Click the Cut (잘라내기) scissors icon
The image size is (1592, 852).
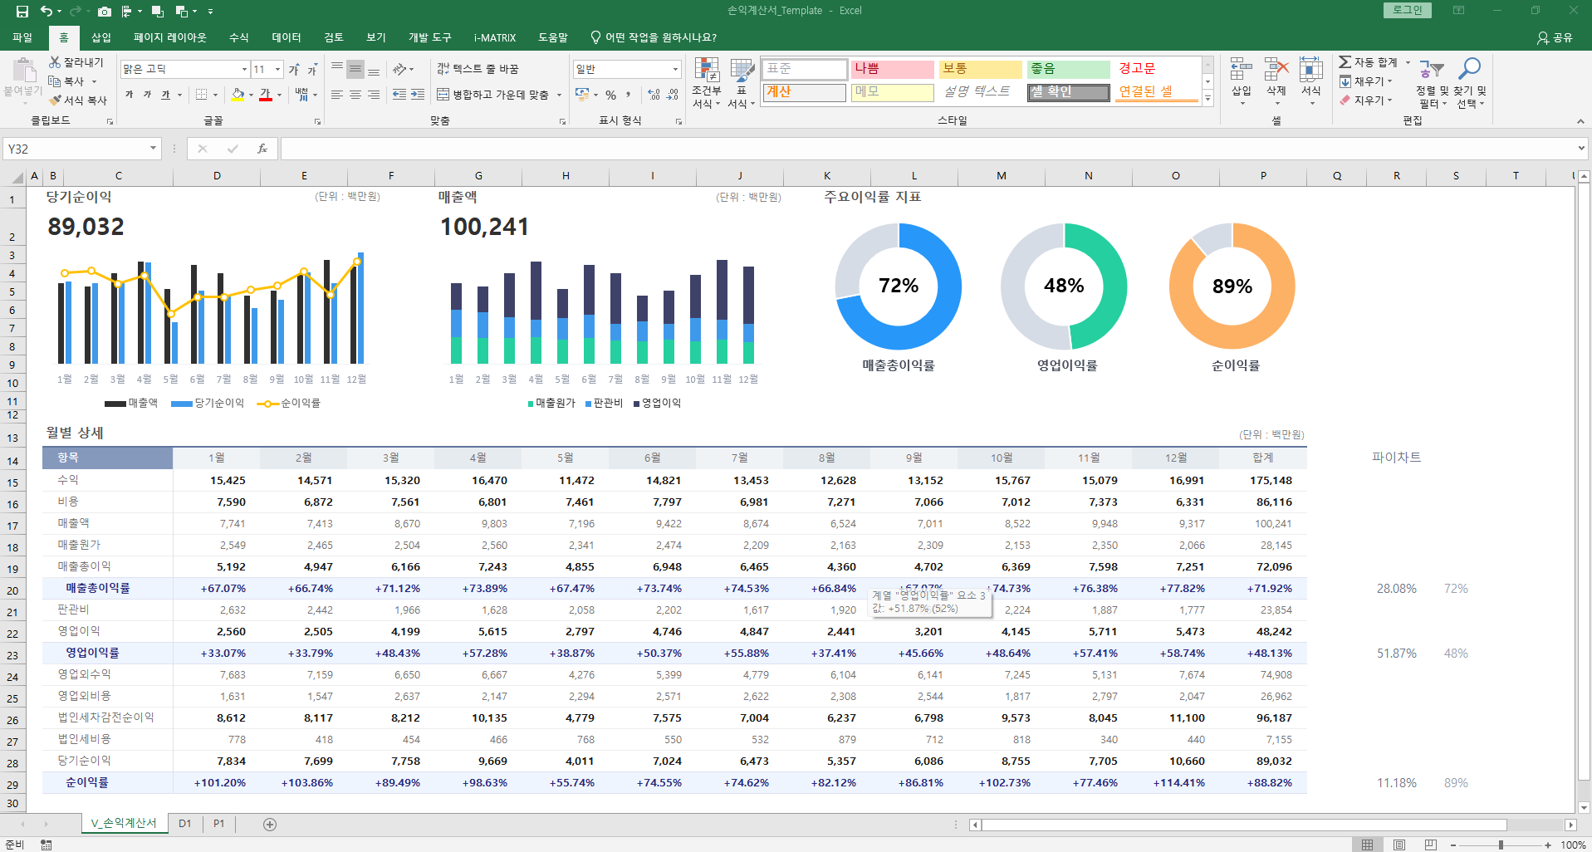(55, 62)
